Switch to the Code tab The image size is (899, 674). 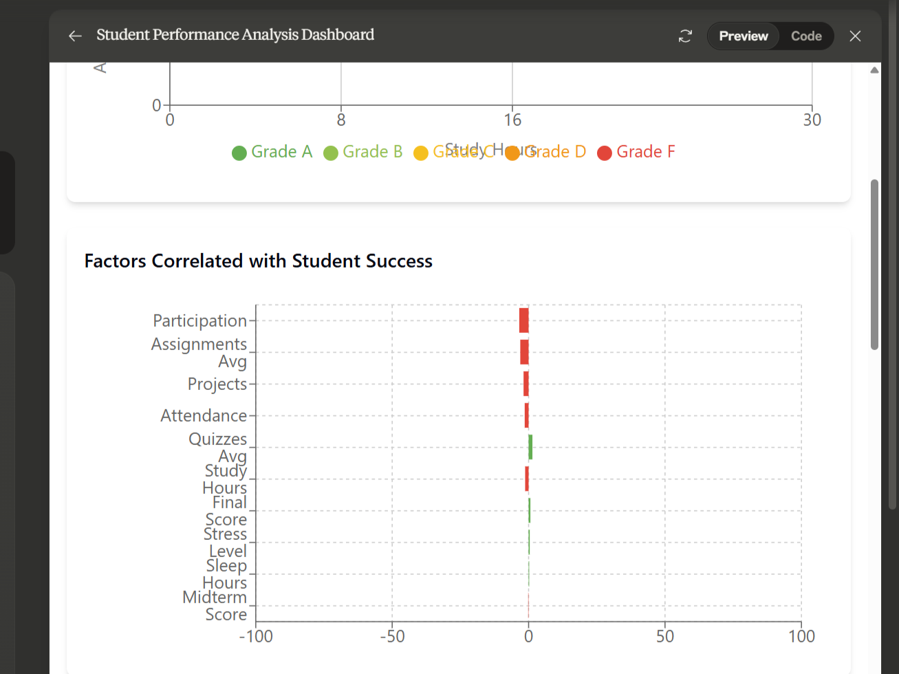point(806,36)
